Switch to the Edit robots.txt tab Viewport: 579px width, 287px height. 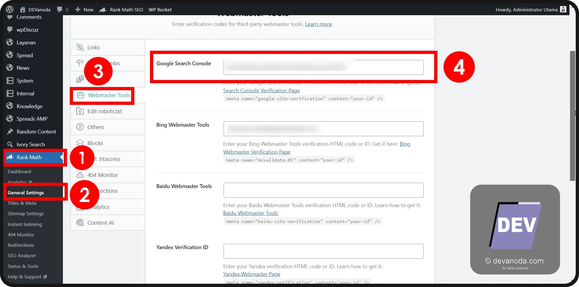click(x=108, y=111)
